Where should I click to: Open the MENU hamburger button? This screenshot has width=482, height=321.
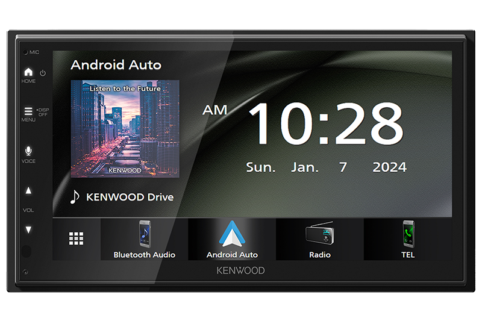point(28,111)
